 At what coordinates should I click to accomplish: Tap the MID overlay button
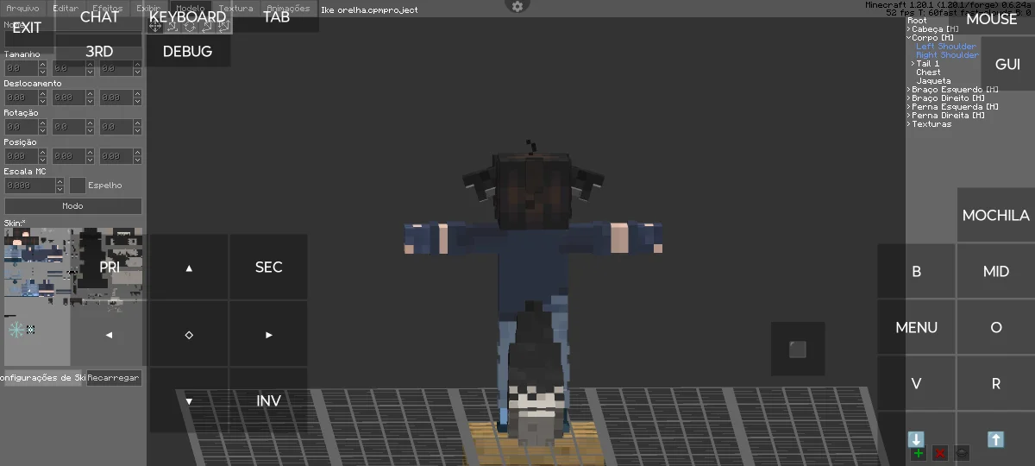tap(996, 271)
